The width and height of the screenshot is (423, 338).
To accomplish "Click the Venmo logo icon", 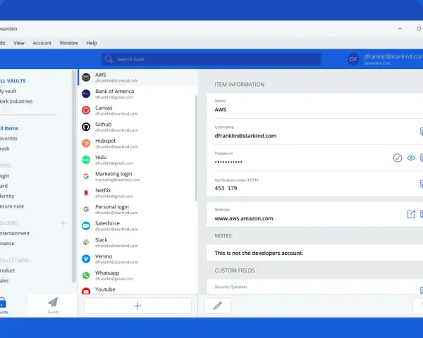I will (86, 258).
